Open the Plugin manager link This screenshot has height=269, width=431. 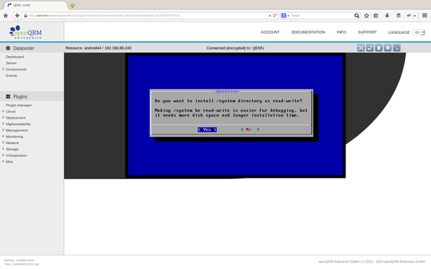point(19,105)
